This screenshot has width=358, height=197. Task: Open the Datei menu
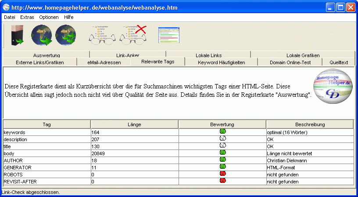pyautogui.click(x=10, y=17)
